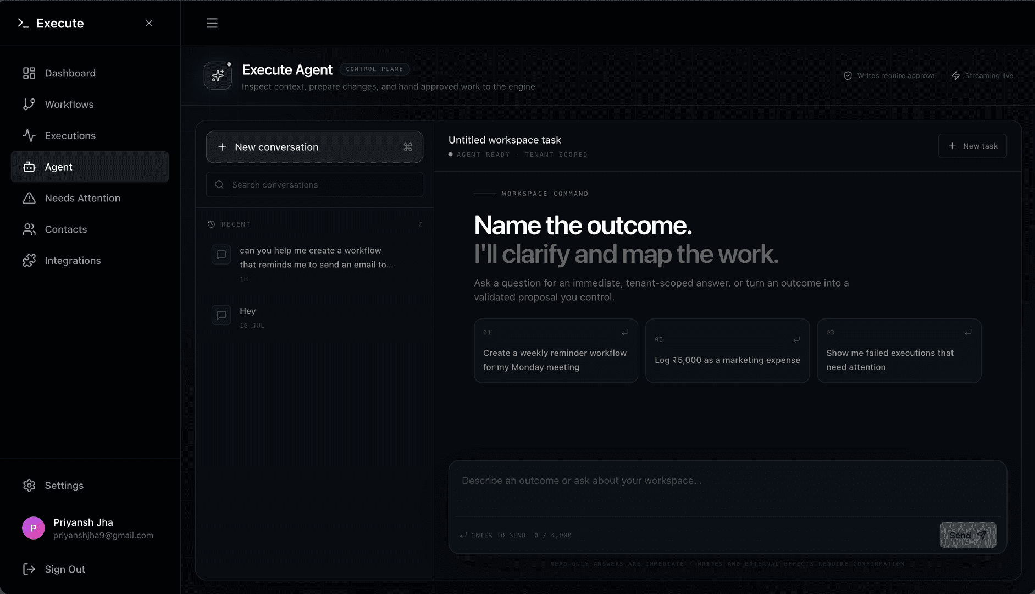Open the Hey conversation
Image resolution: width=1035 pixels, height=594 pixels.
(314, 318)
